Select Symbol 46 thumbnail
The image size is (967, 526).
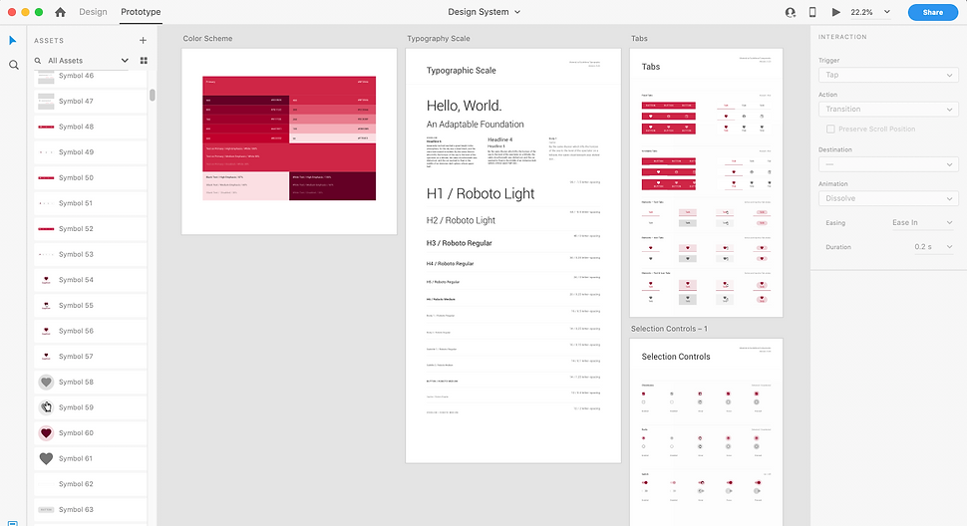46,77
